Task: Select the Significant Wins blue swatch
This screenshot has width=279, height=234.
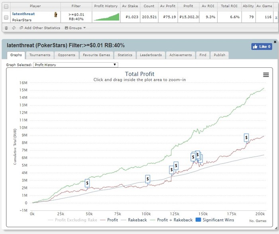Action: pyautogui.click(x=198, y=220)
